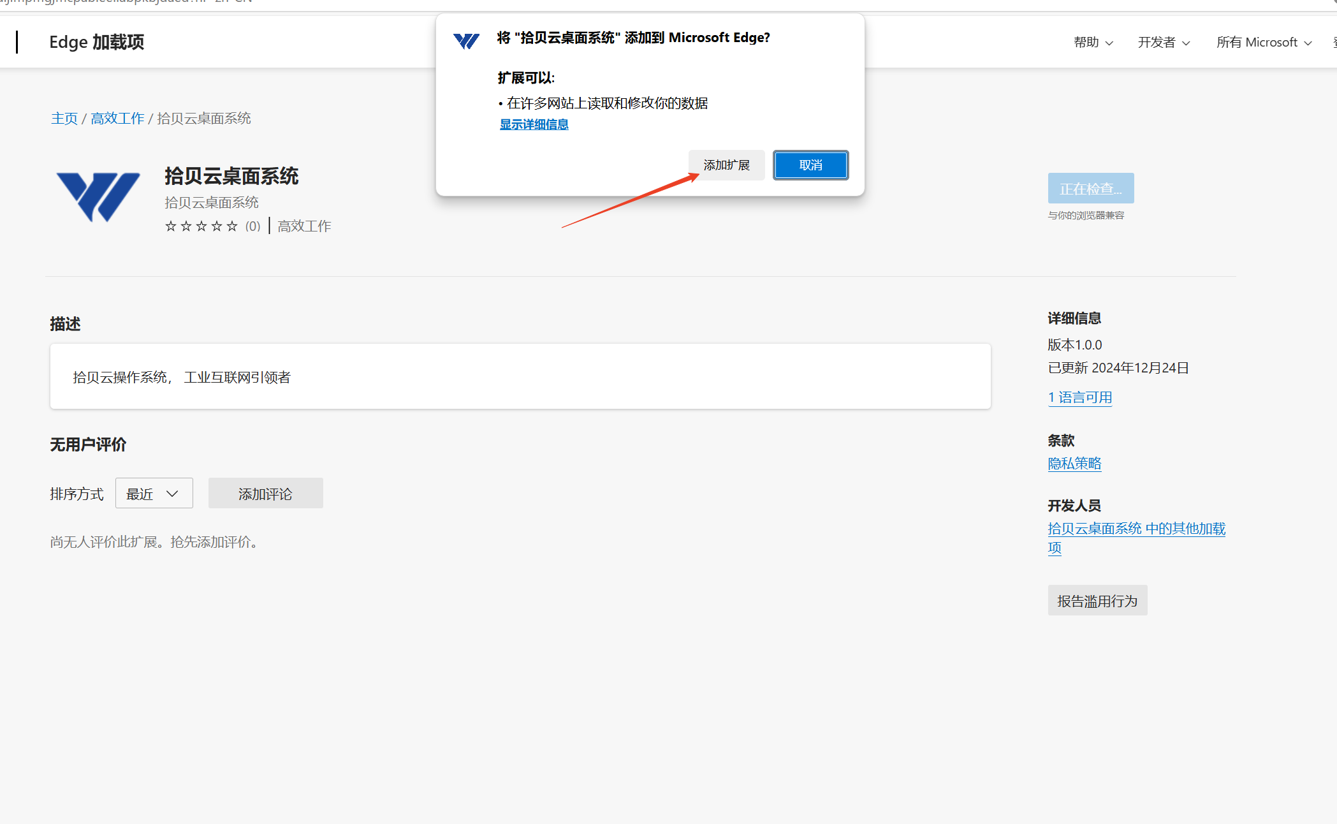The width and height of the screenshot is (1337, 824).
Task: Click the large 拾贝云桌面系统 logo
Action: tap(98, 197)
